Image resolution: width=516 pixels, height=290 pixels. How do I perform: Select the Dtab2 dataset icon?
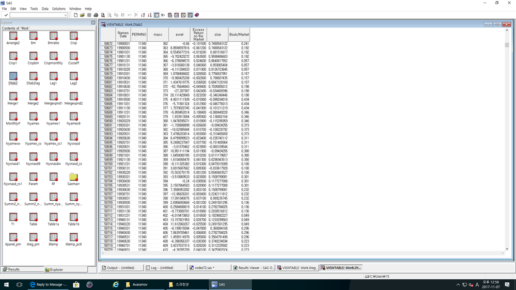(13, 76)
